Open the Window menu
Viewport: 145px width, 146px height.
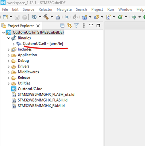click(125, 9)
